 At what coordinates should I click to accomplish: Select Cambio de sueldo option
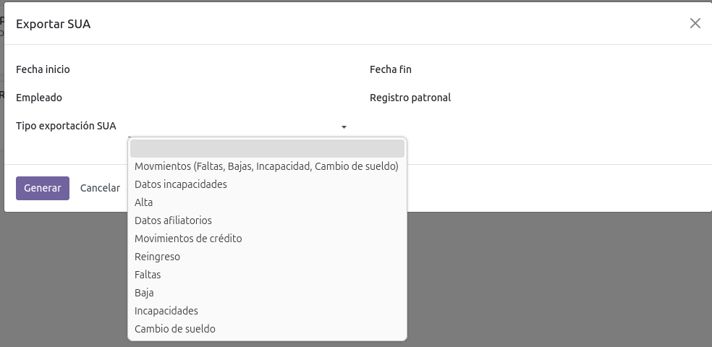(175, 329)
